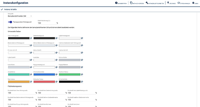Screen dimensions: 200x107
Task: Open the palette icon for Popup-Rahmen
Action: click(x=82, y=67)
